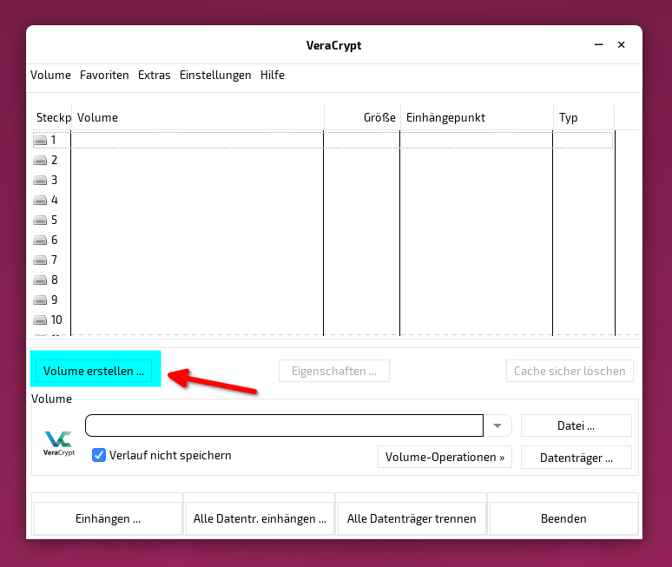
Task: Click the Steckp column header
Action: tap(51, 117)
